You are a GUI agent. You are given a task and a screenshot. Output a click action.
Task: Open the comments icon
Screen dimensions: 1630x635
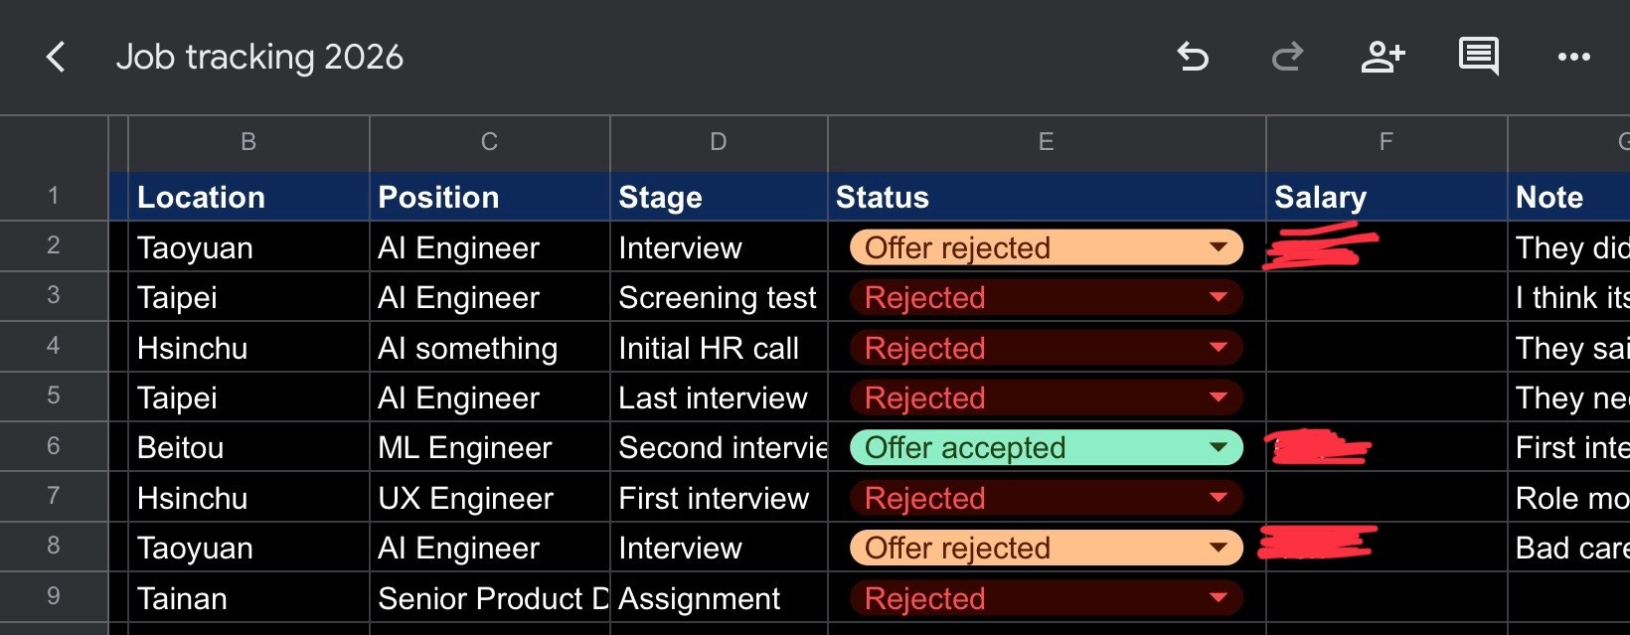click(x=1479, y=57)
